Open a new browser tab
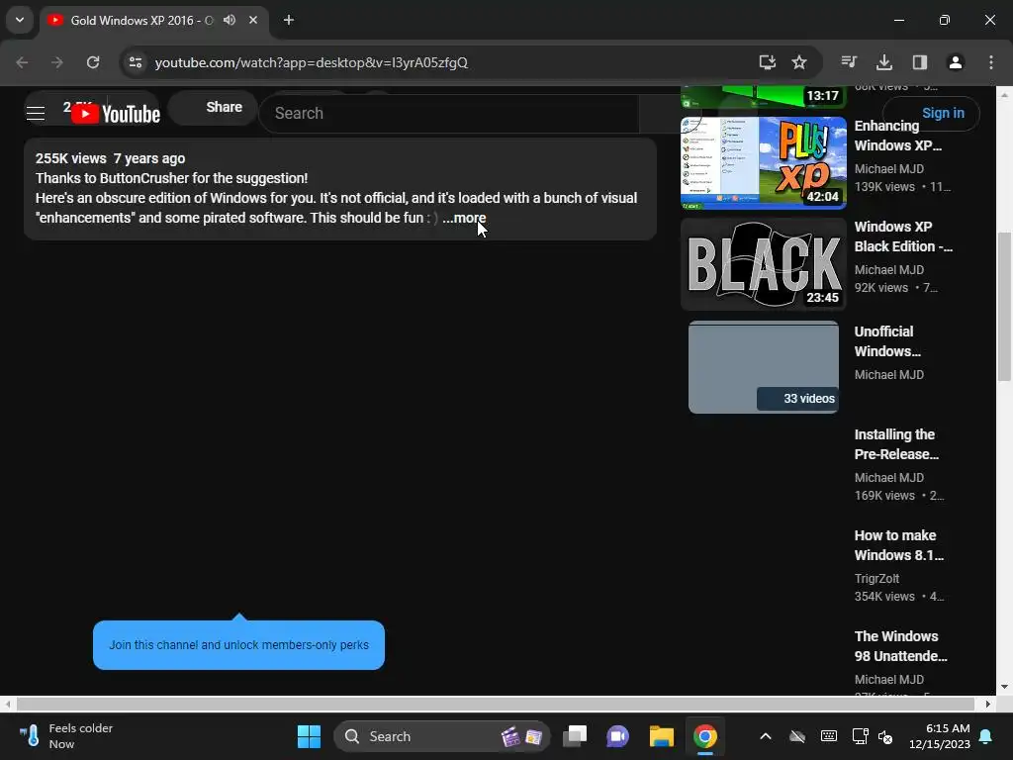The height and width of the screenshot is (760, 1013). pyautogui.click(x=289, y=20)
